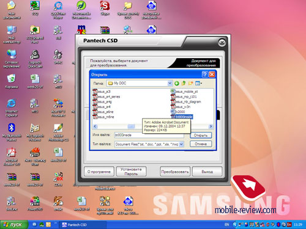Go back using the green arrow in the Open dialog
The image size is (306, 229).
click(177, 83)
